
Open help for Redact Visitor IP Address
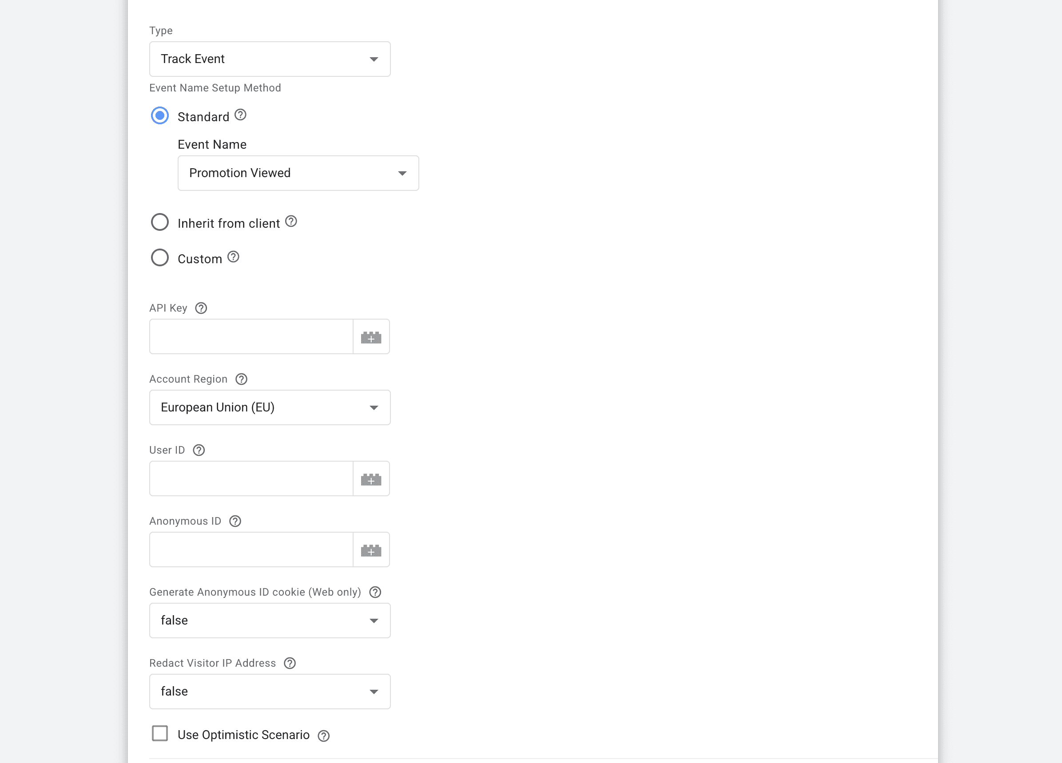tap(290, 663)
